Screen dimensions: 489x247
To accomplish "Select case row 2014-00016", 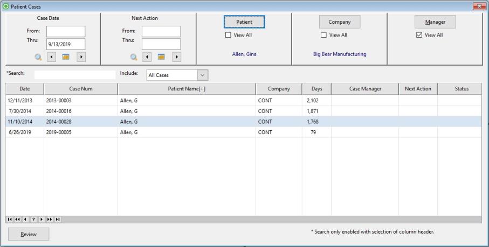I will coord(243,111).
